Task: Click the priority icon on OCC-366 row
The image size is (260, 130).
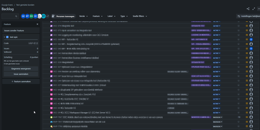Action: pos(247,35)
